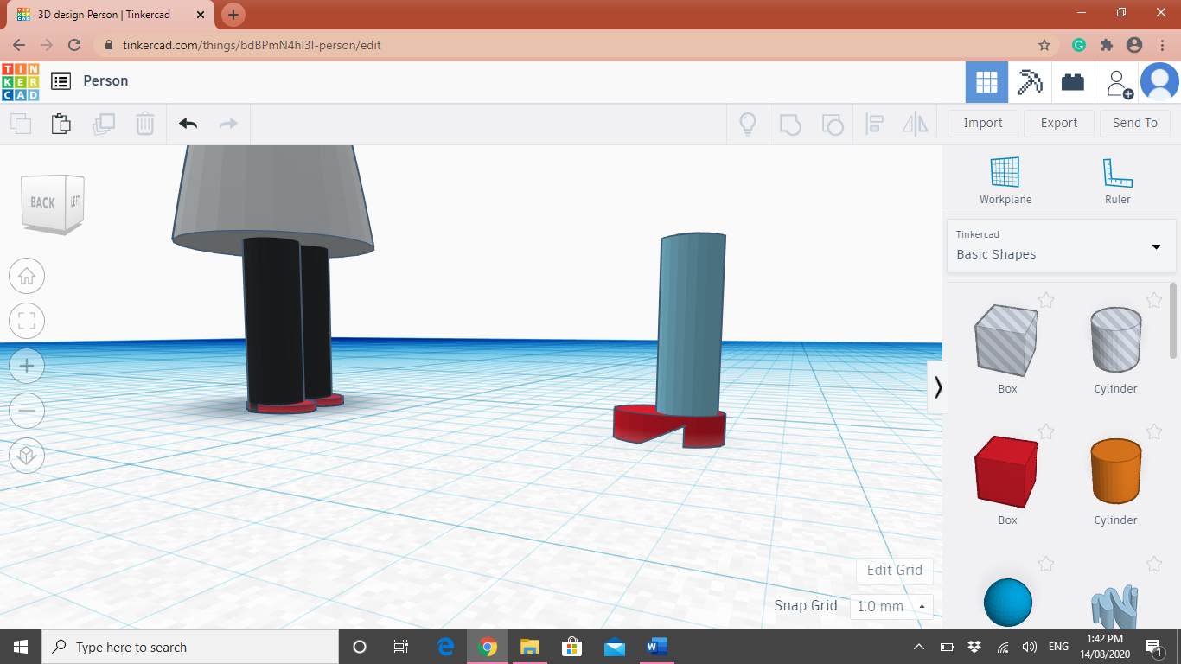
Task: Click the Grammarly extension icon
Action: tap(1079, 45)
